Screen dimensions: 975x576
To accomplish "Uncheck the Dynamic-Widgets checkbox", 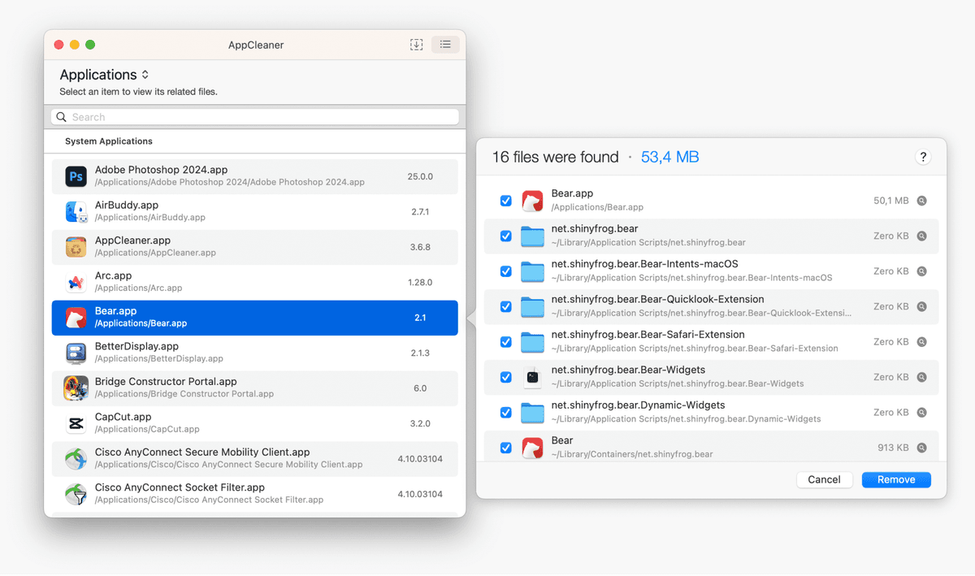I will [506, 413].
